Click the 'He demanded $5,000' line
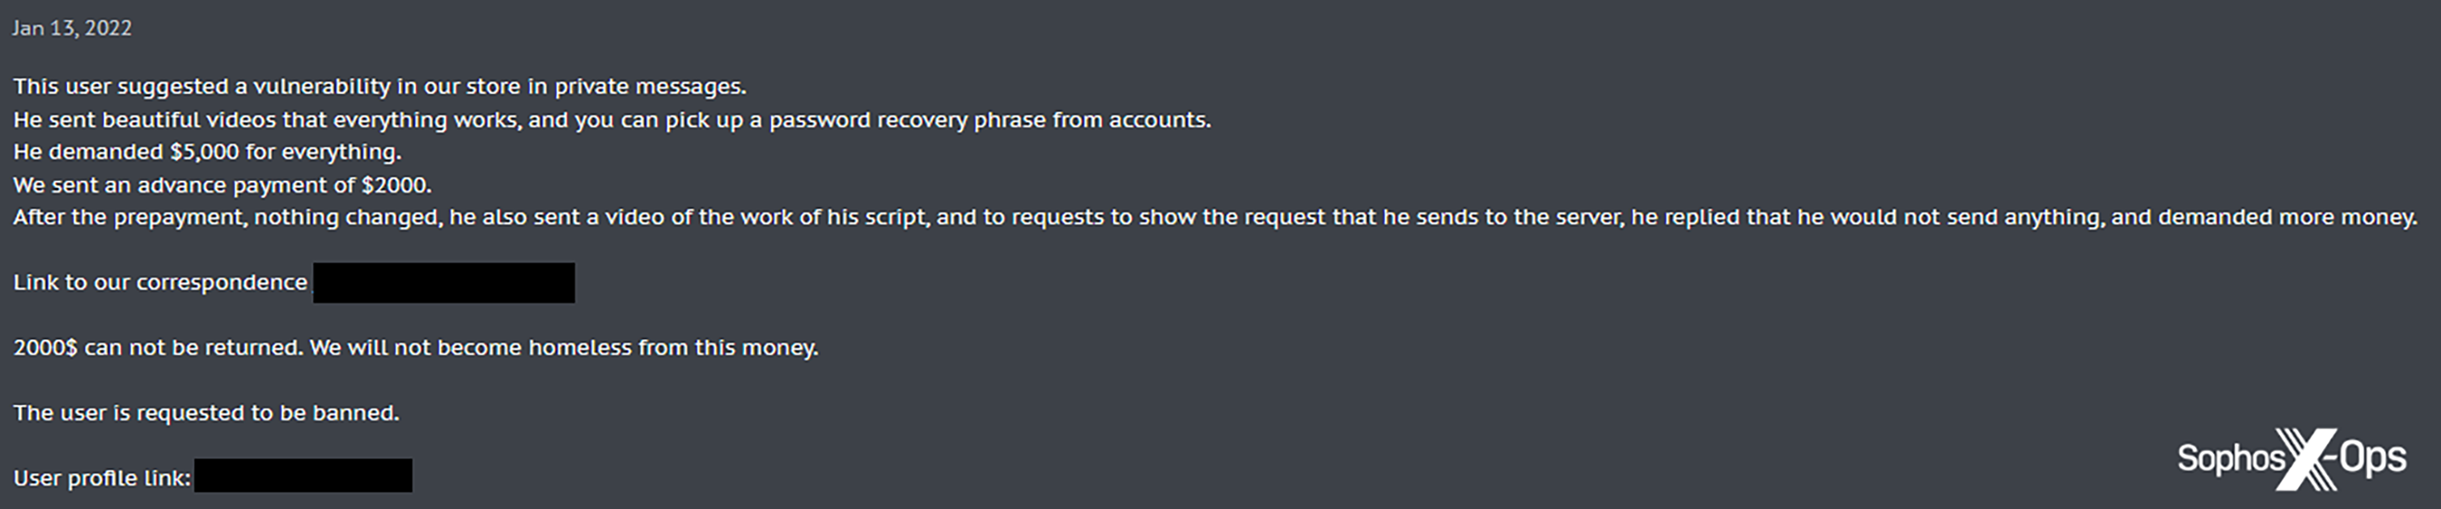Screen dimensions: 2441x509 tap(206, 153)
